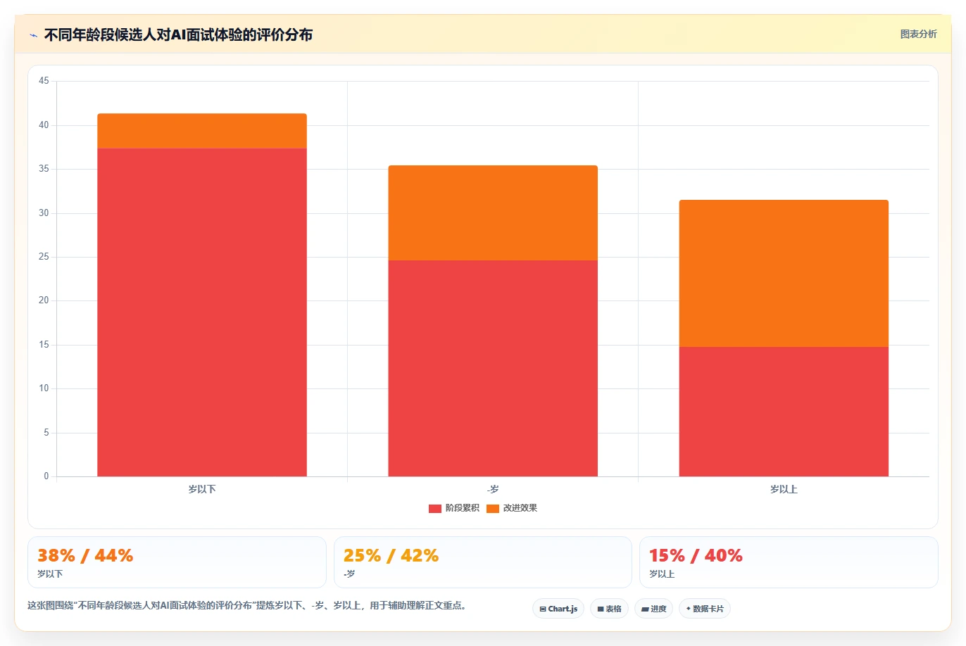Click the 40 value on the y-axis

[44, 125]
